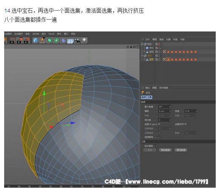The image size is (218, 188).
Task: Add a light using bulb icon
Action: click(84, 40)
